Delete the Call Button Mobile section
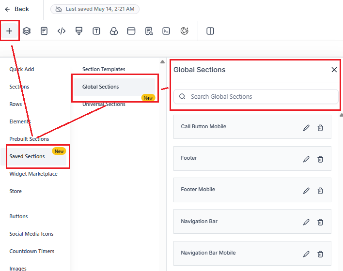 click(320, 128)
